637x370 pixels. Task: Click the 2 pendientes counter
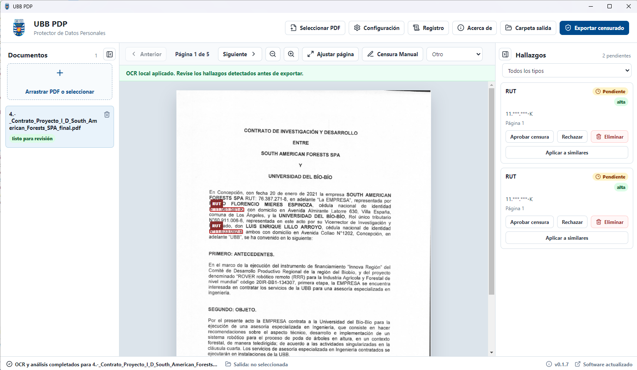click(617, 55)
